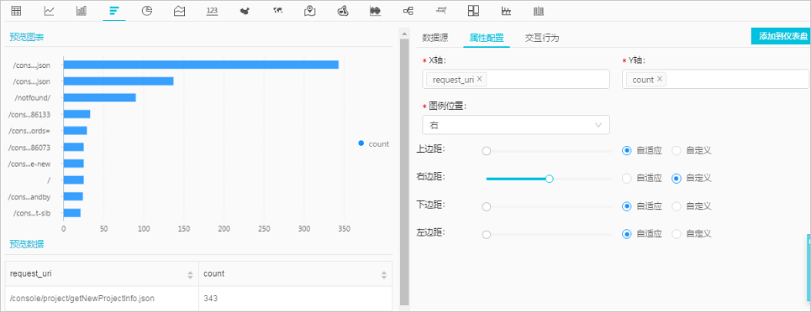Switch to the 数据源 tab
This screenshot has height=312, width=811.
point(435,38)
